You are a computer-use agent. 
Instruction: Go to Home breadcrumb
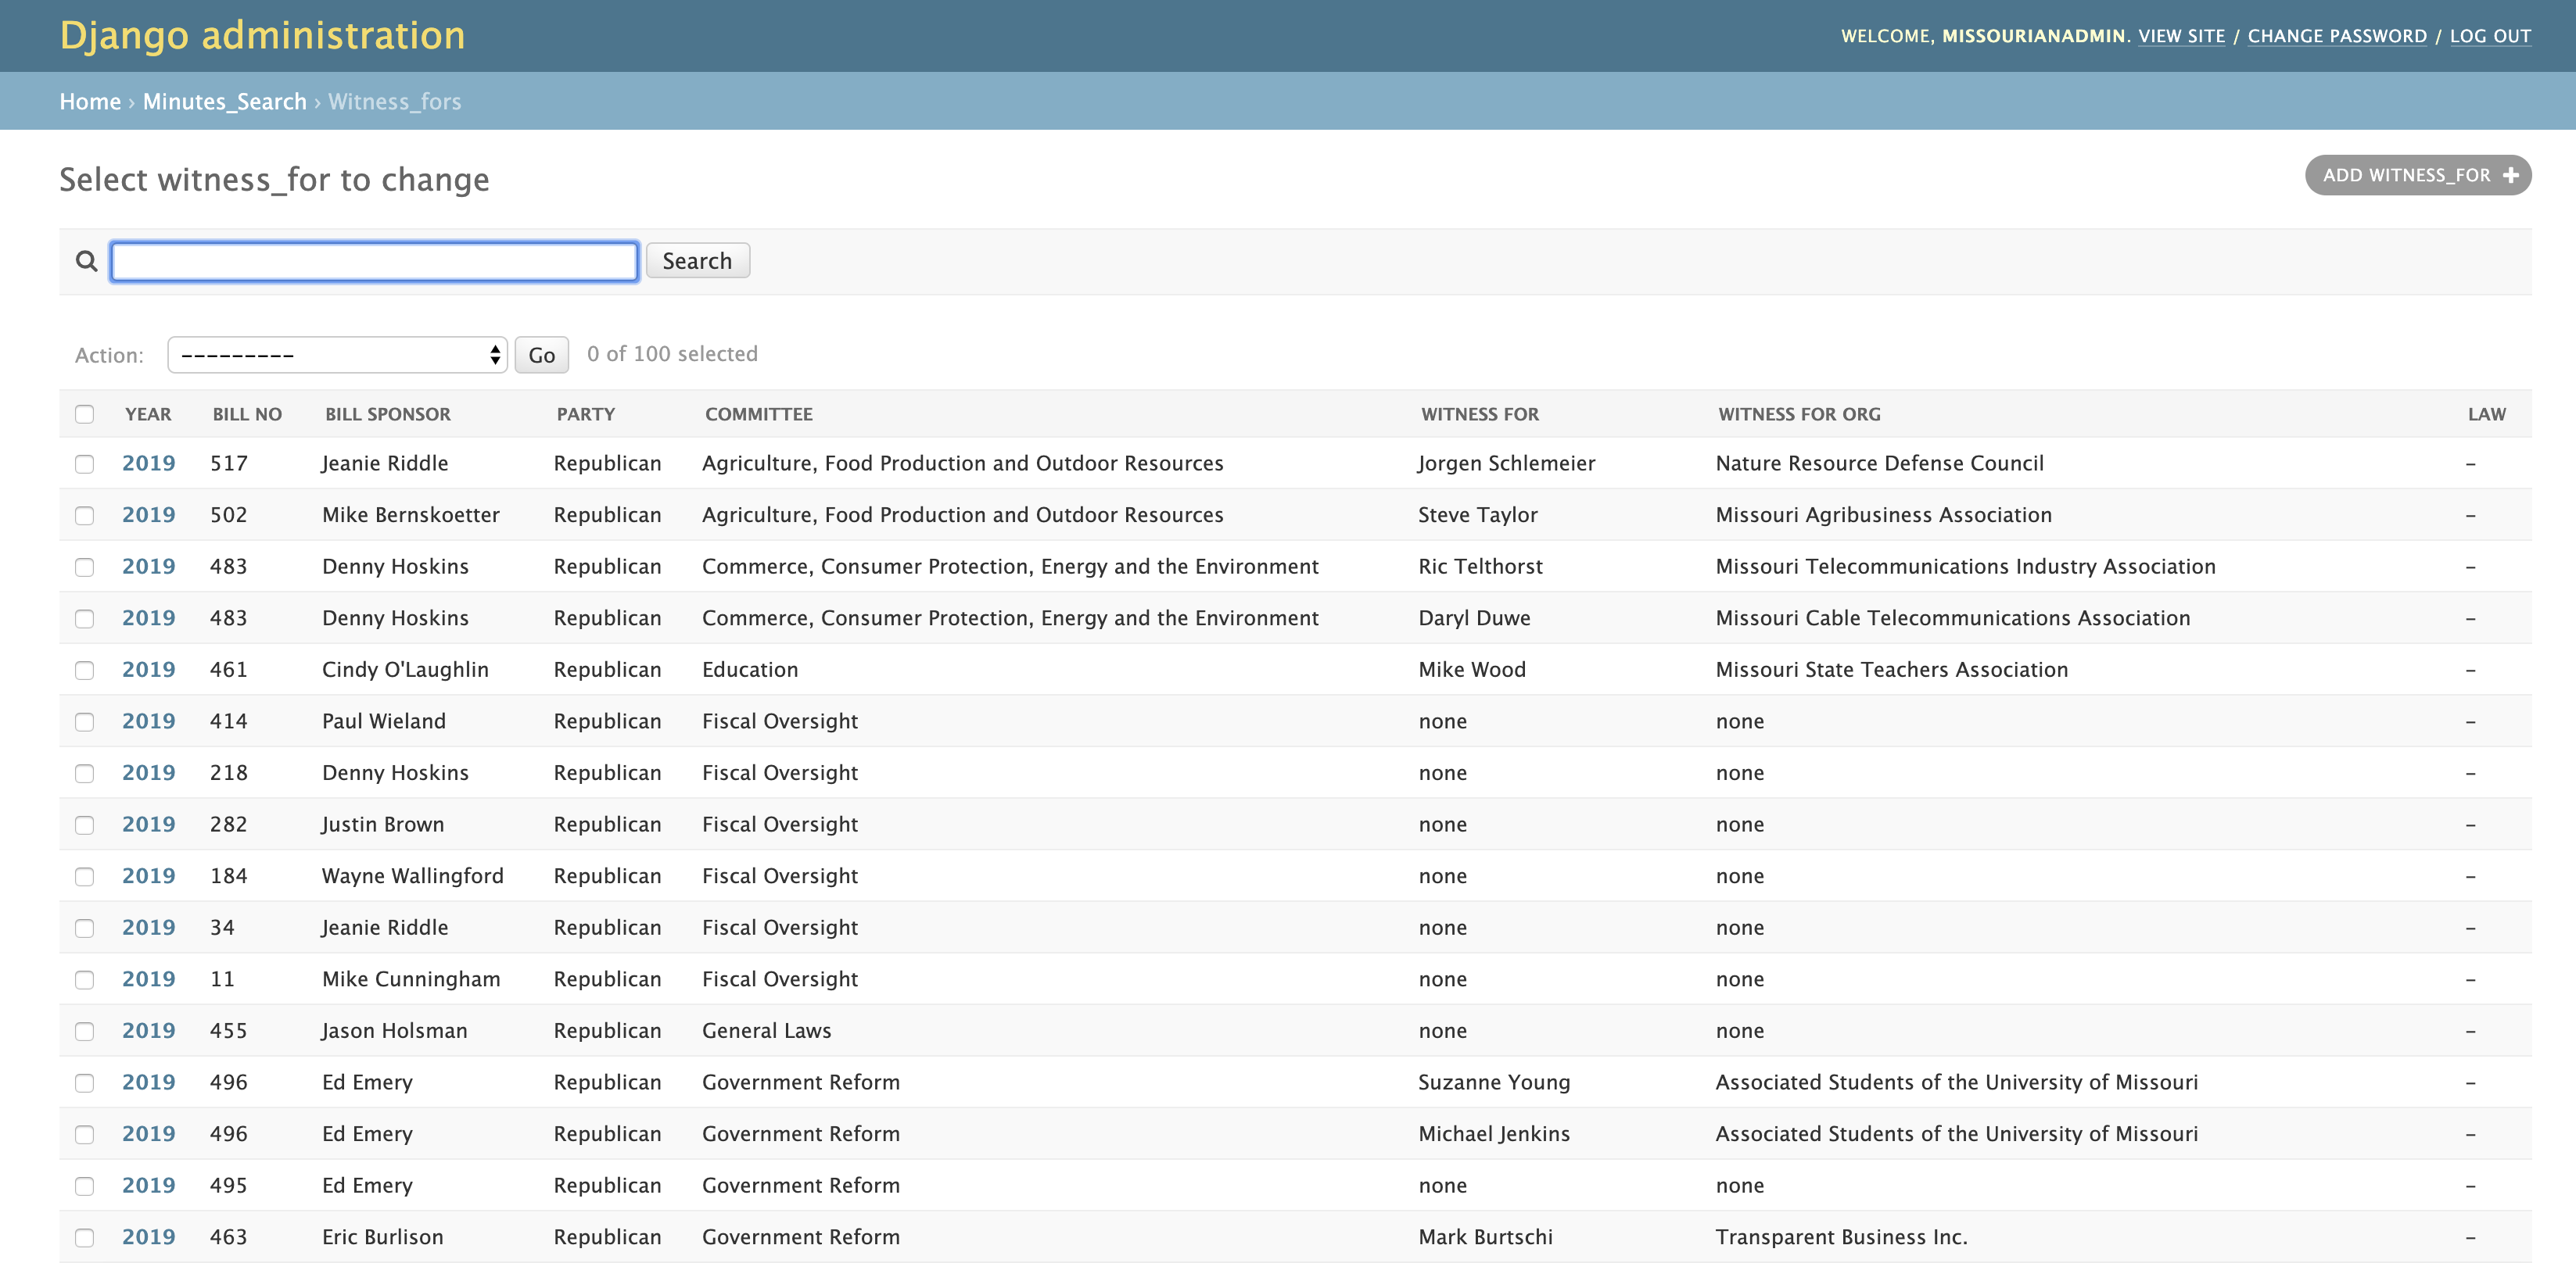point(90,102)
